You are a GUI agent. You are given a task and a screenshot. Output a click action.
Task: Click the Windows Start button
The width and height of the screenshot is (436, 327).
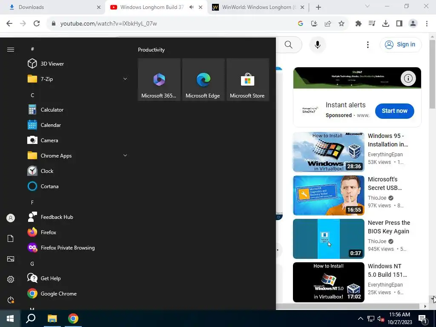(10, 318)
